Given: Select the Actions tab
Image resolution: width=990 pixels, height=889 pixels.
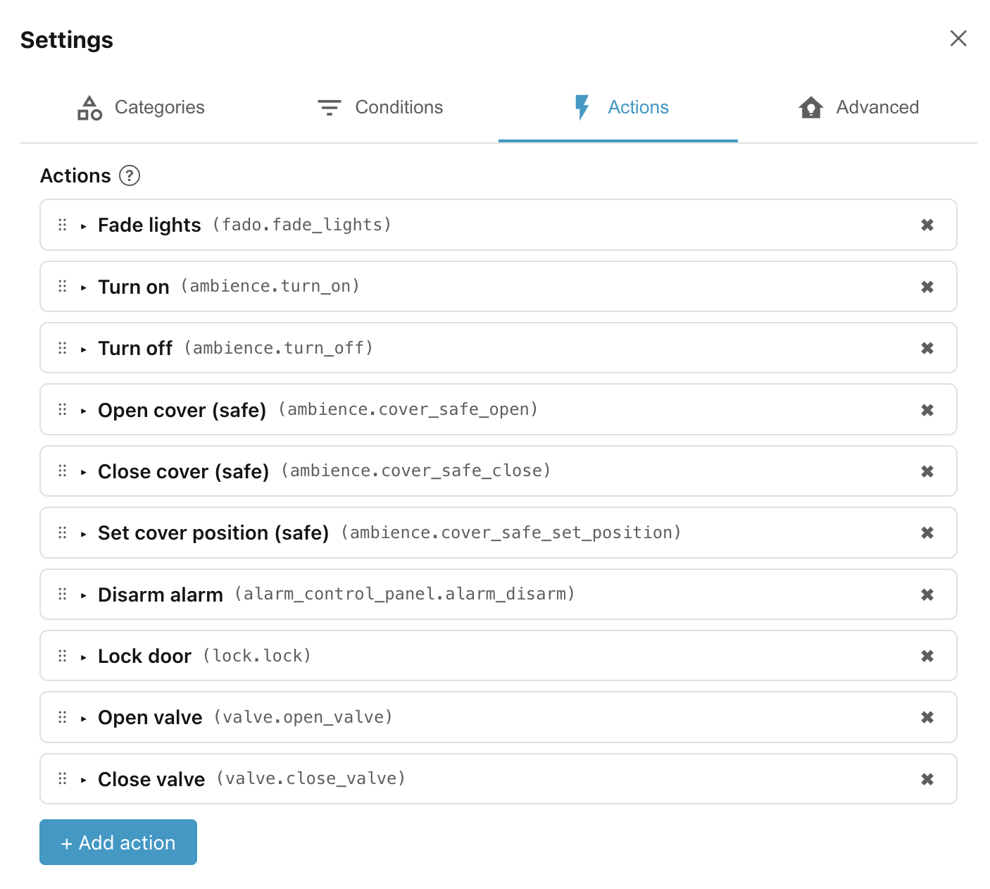Looking at the screenshot, I should click(x=618, y=108).
